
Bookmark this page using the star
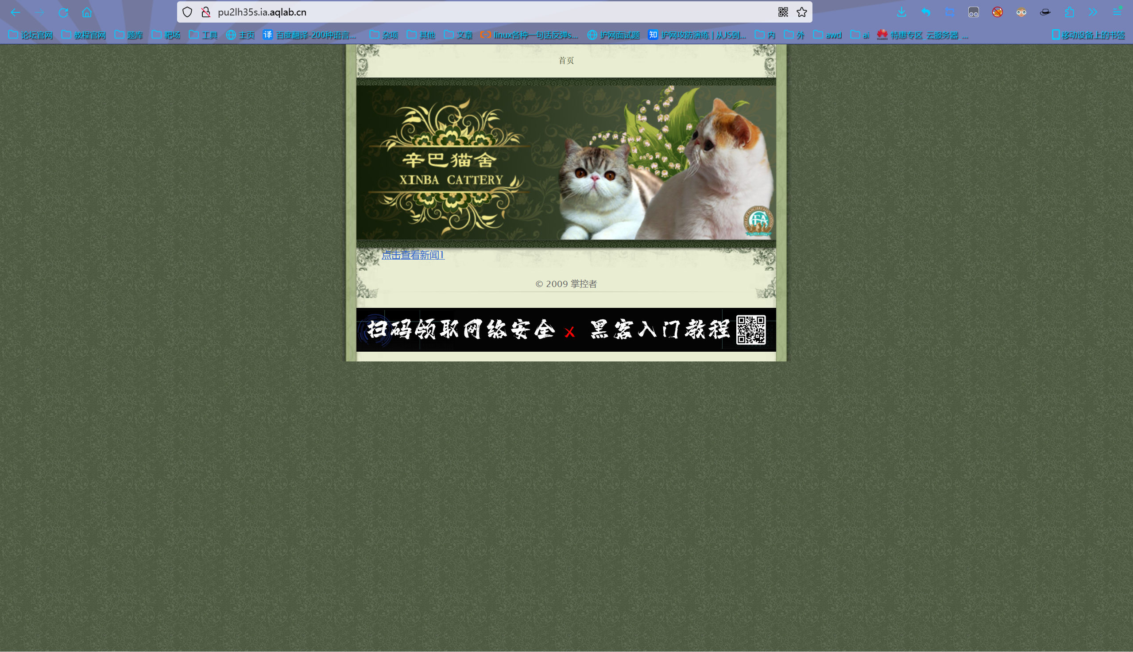800,12
